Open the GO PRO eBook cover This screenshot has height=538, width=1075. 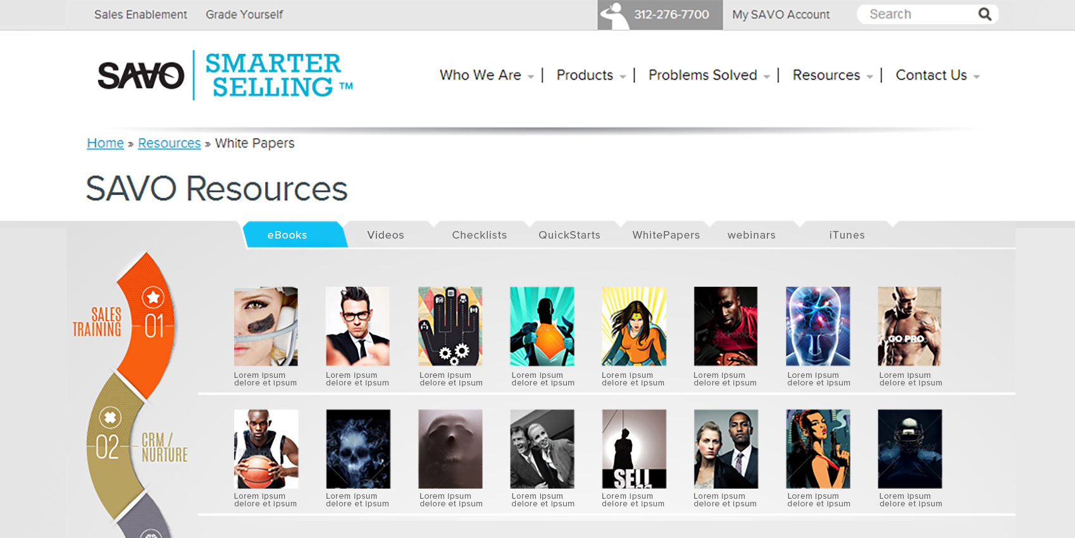coord(909,326)
